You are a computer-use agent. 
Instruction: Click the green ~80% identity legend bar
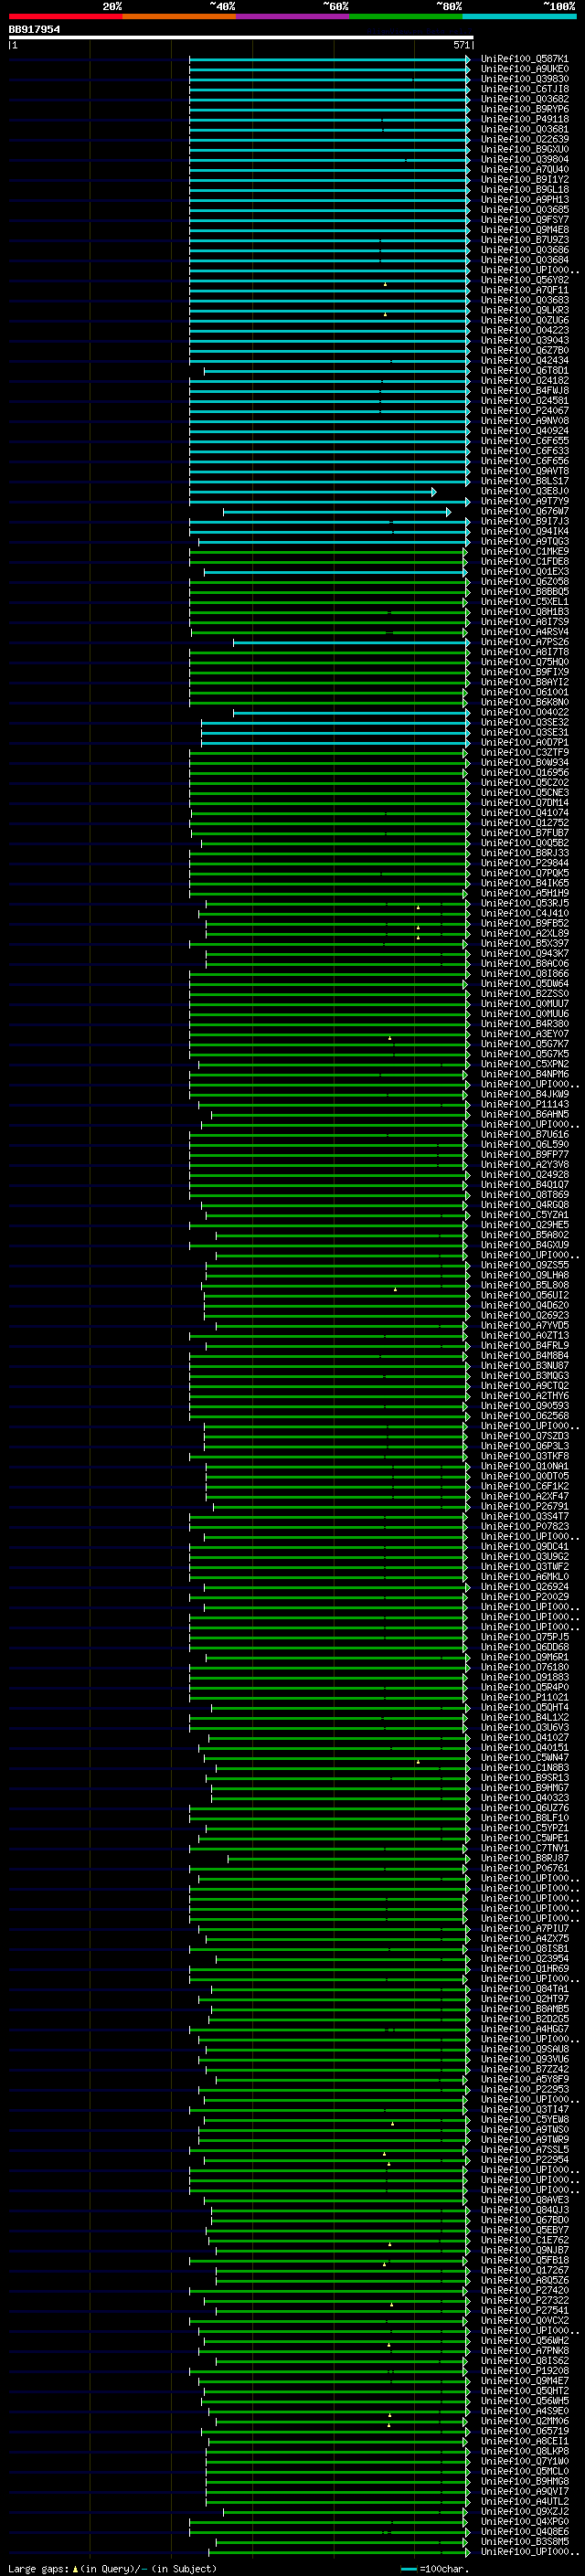click(x=406, y=16)
